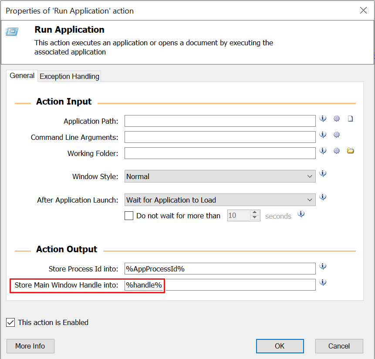Click info icon beside Window Style dropdown
Image resolution: width=375 pixels, height=359 pixels.
(x=323, y=173)
